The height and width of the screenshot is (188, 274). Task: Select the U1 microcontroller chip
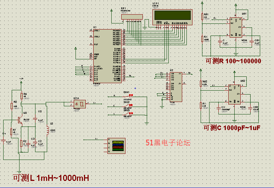point(107,56)
